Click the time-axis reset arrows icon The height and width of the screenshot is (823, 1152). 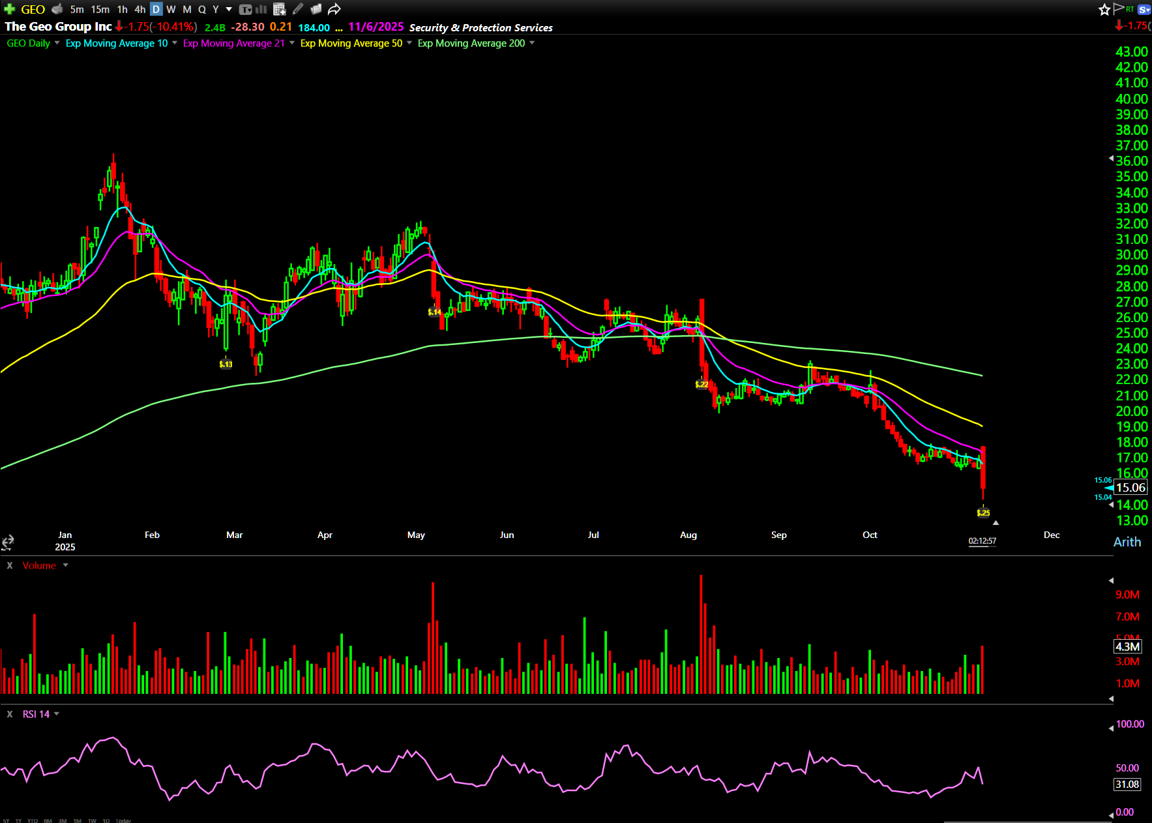(8, 541)
